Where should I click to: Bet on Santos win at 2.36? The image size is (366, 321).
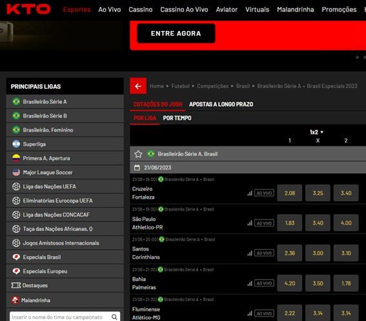click(290, 253)
